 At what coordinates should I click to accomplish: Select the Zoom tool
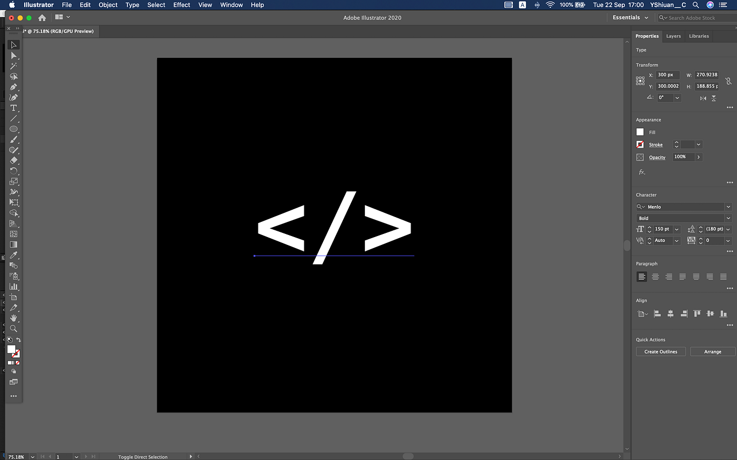[x=14, y=329]
